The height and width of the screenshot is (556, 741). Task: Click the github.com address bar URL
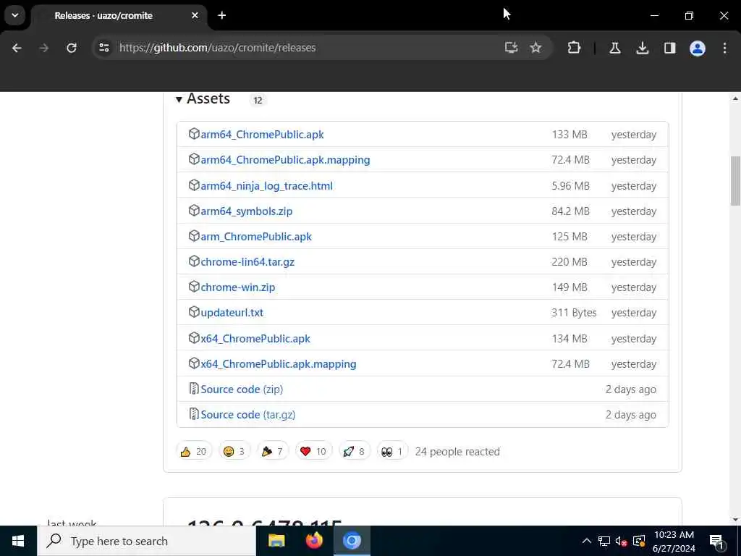click(x=217, y=48)
